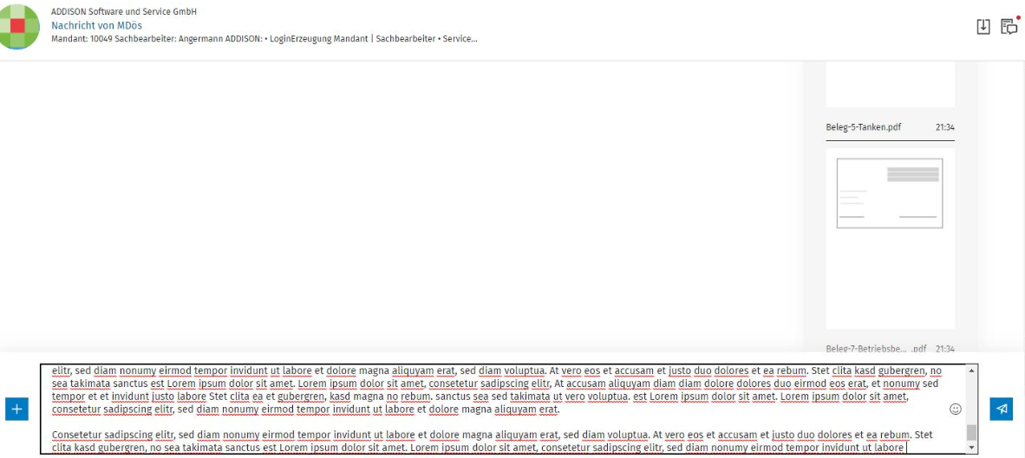1025x458 pixels.
Task: Click the blue plus attachment button
Action: click(17, 409)
